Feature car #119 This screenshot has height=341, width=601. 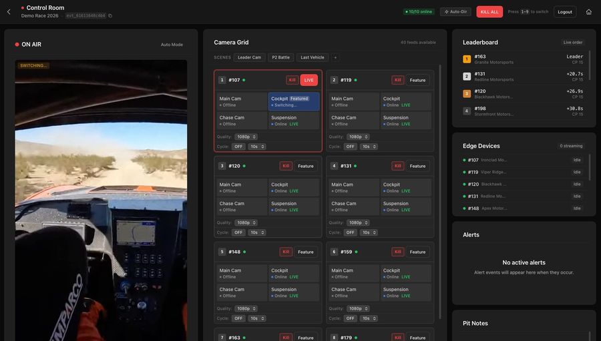[x=417, y=80]
